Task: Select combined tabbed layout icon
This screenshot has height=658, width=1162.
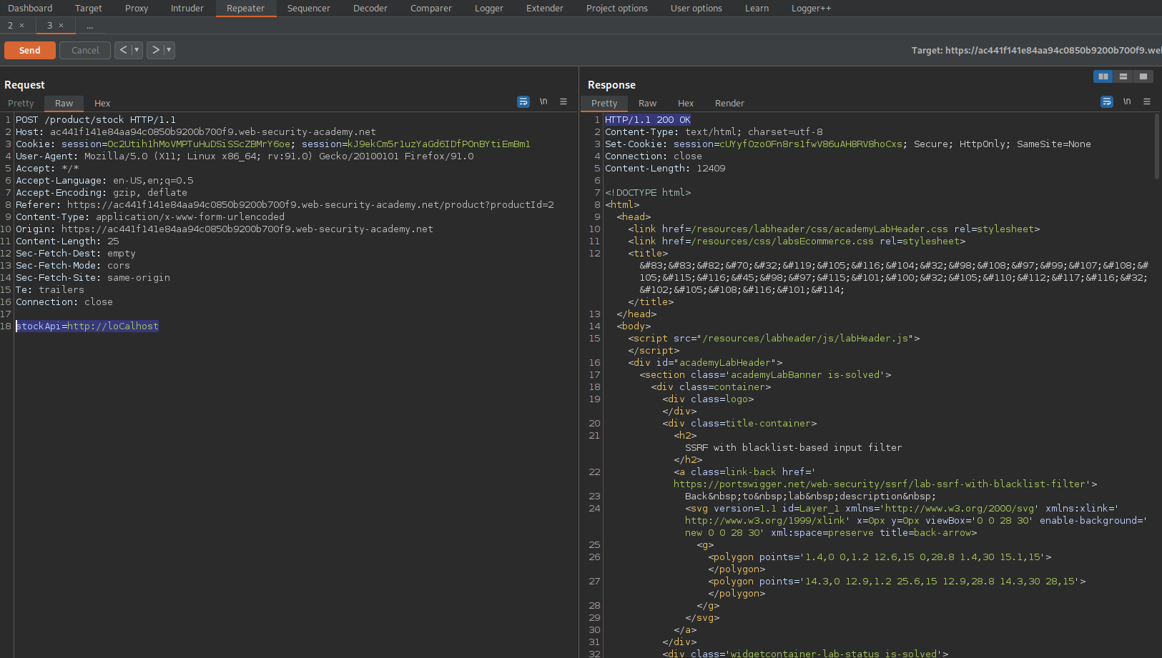Action: coord(1143,76)
